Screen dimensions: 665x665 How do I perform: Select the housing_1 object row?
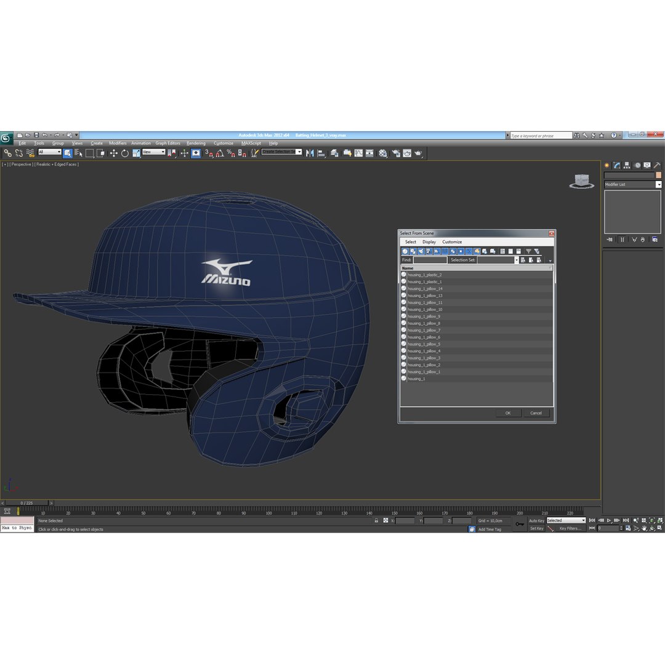pos(477,379)
